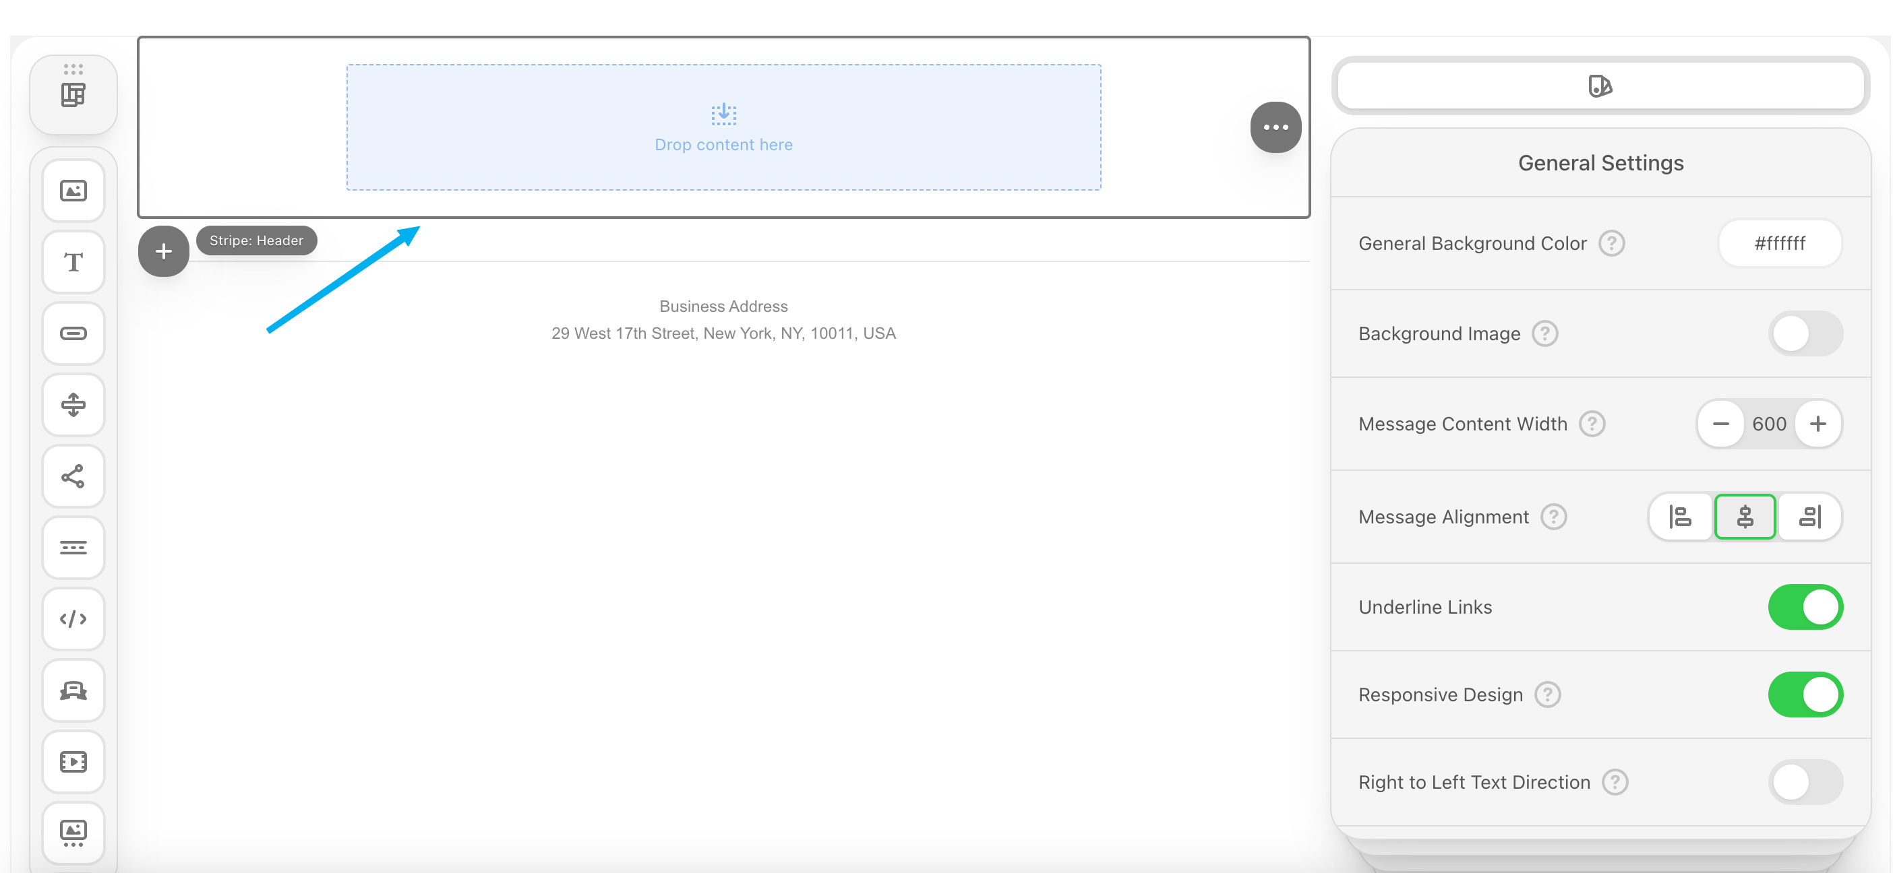The width and height of the screenshot is (1893, 873).
Task: Click the Social share block icon
Action: (73, 476)
